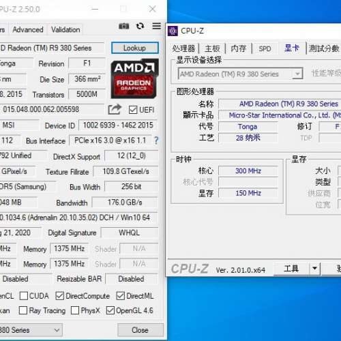The width and height of the screenshot is (341, 341).
Task: Toggle the DirectCompute checkbox
Action: [x=59, y=296]
